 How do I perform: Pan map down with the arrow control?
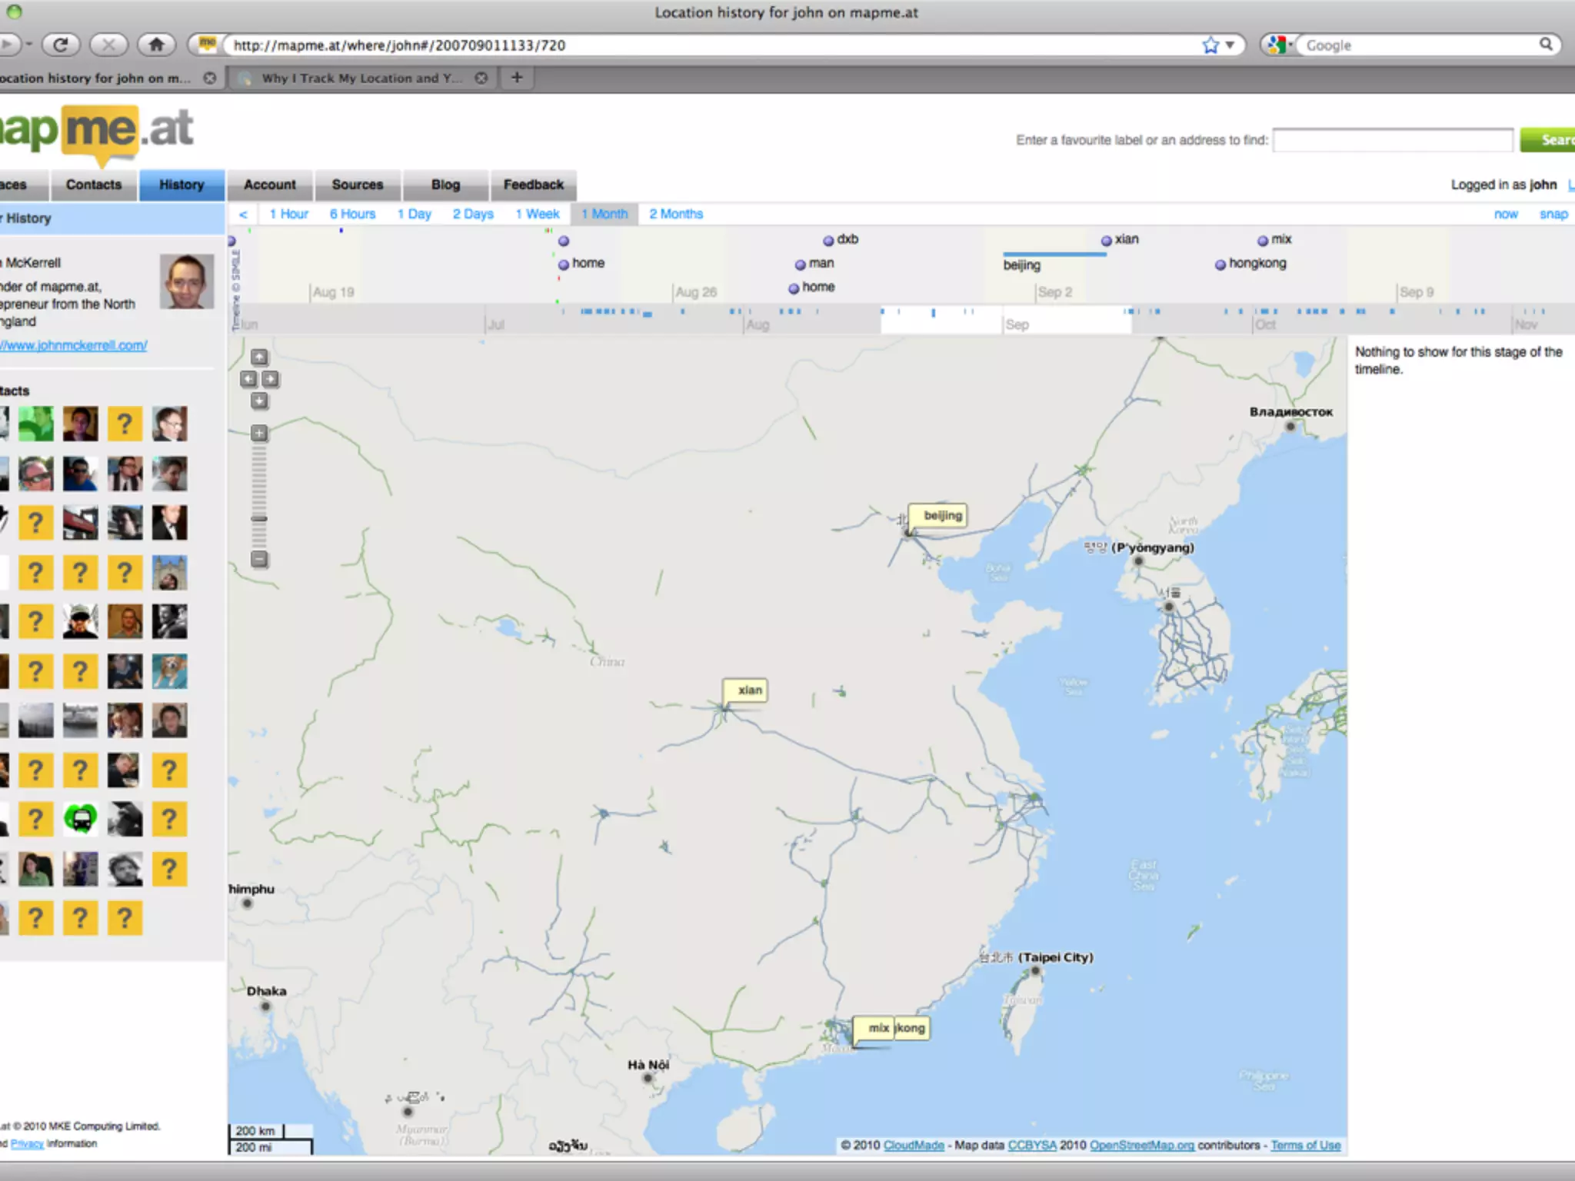coord(260,401)
